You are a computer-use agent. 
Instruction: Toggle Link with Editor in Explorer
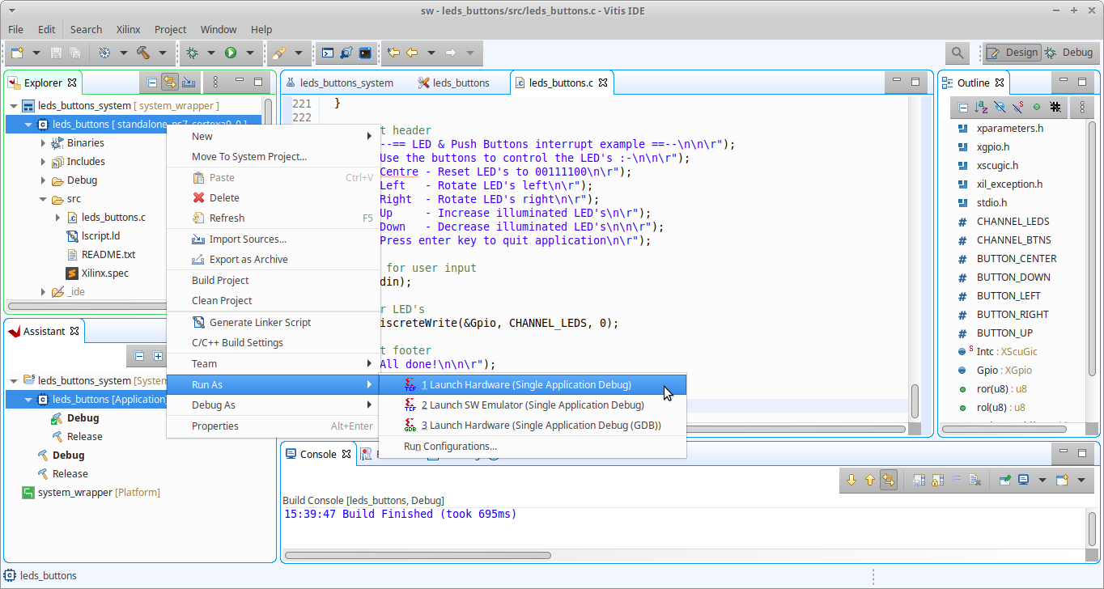tap(170, 83)
